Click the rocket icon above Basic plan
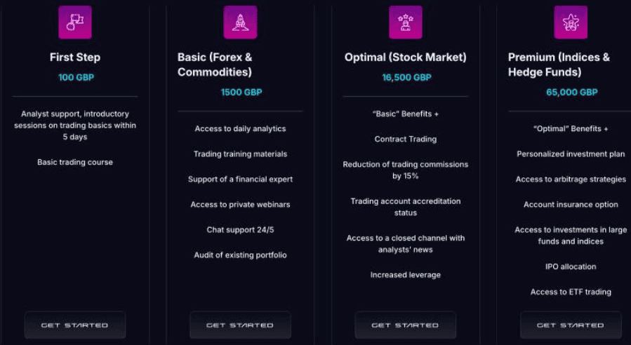 pyautogui.click(x=240, y=22)
